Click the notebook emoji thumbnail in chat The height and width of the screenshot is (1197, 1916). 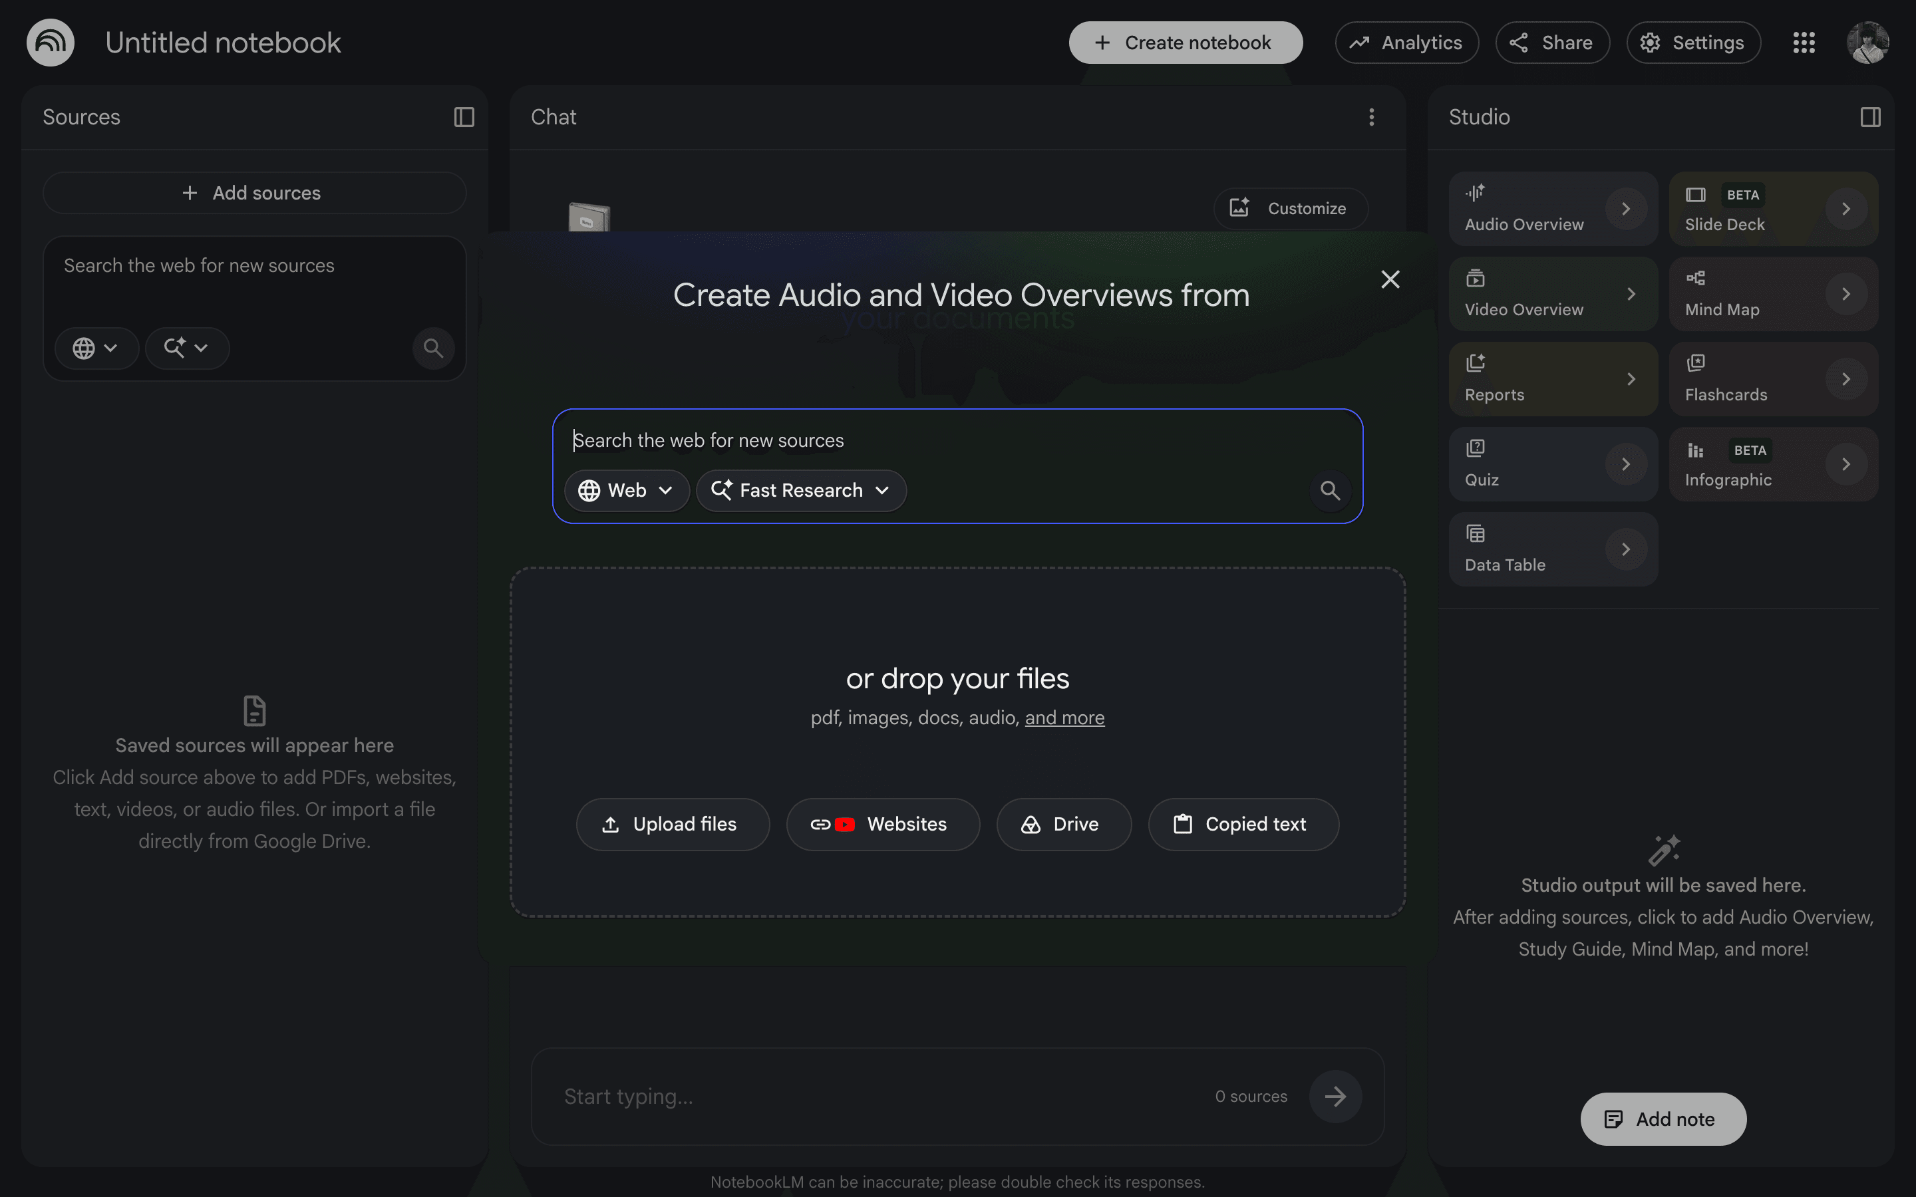point(589,217)
